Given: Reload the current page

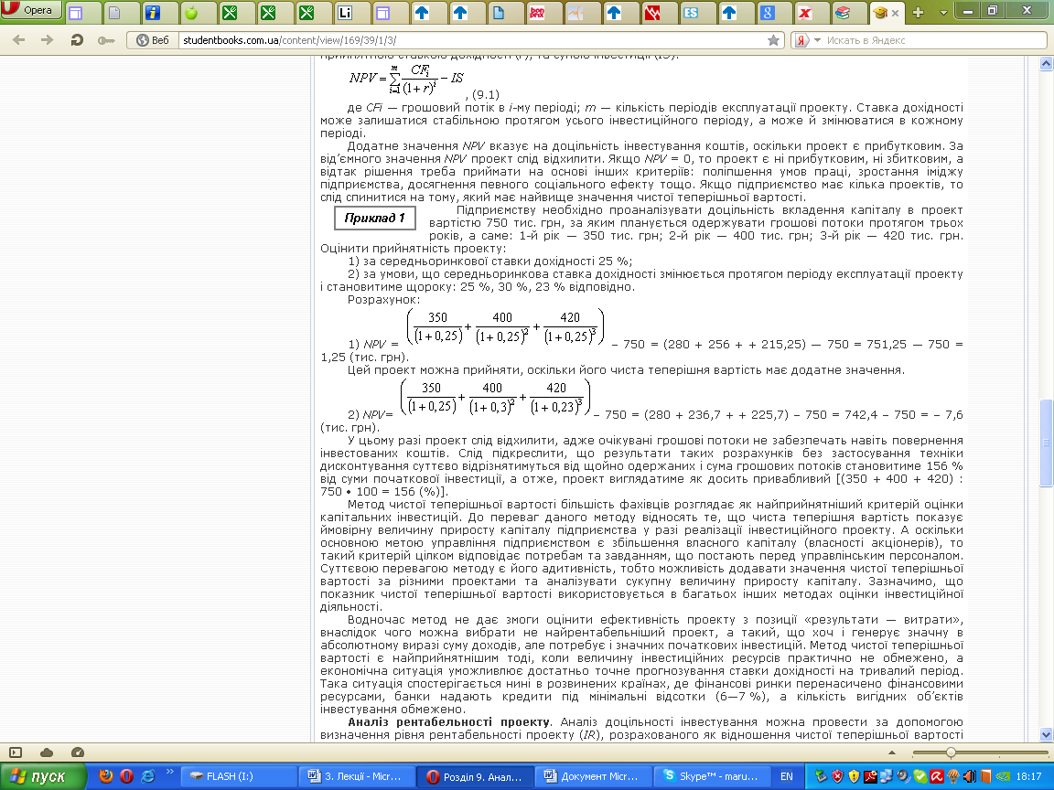Looking at the screenshot, I should click(77, 40).
